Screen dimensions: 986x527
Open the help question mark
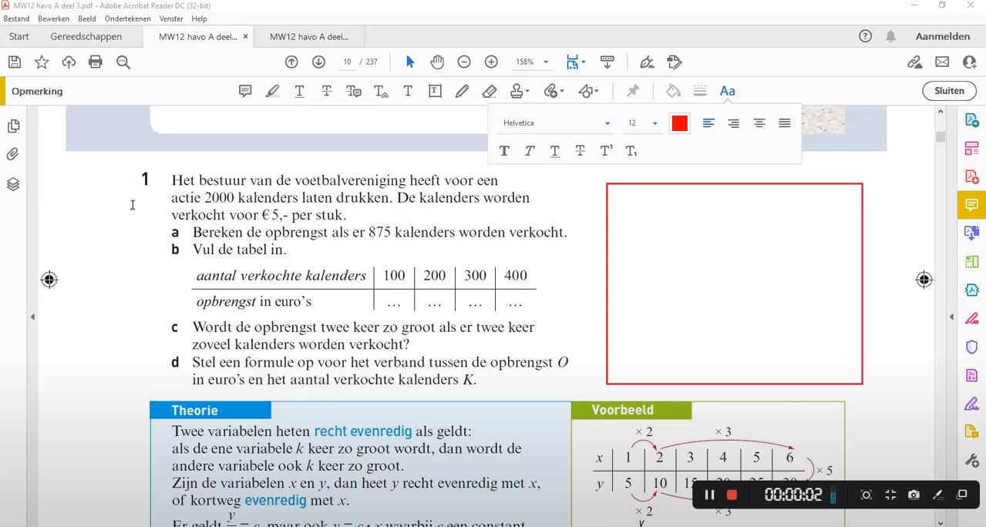[865, 36]
